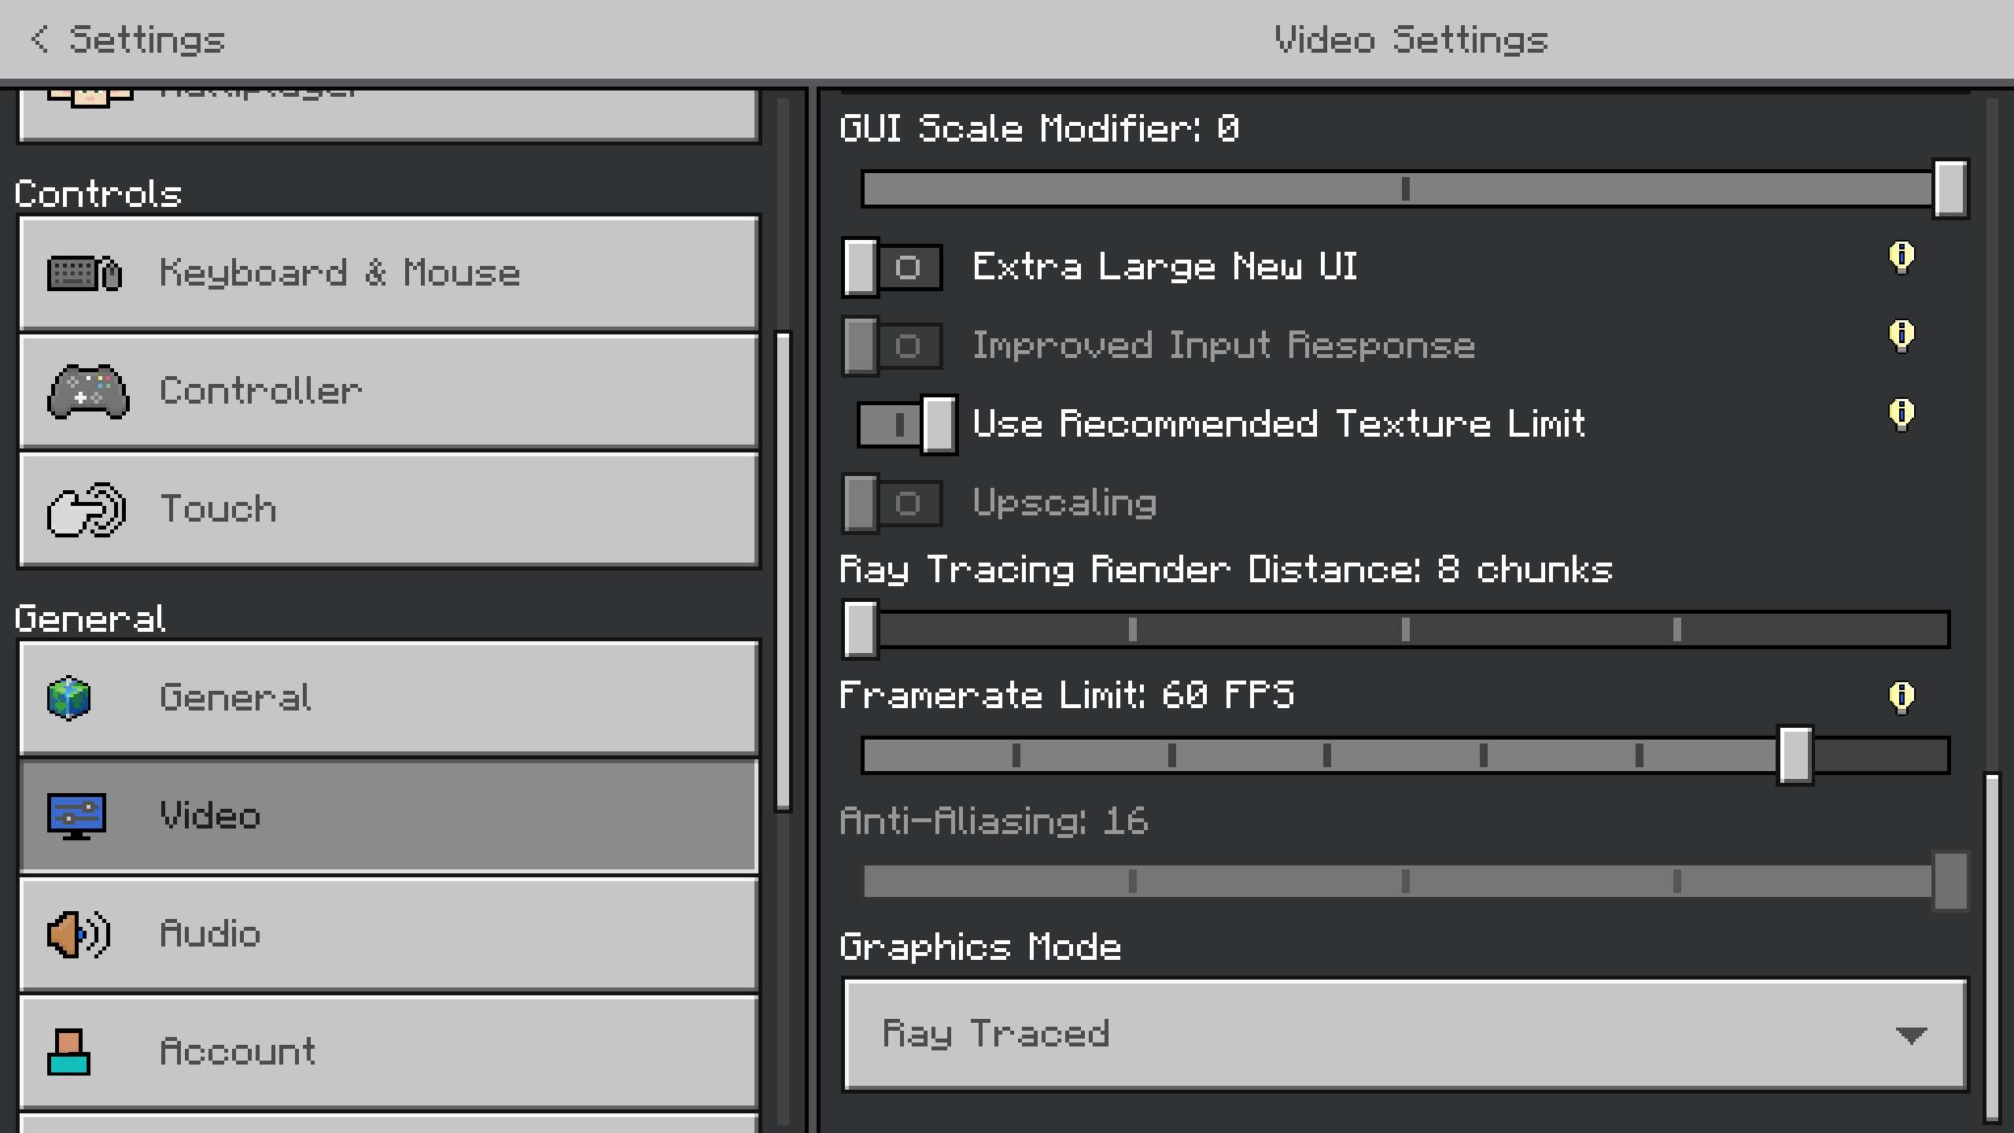2014x1133 pixels.
Task: Click the Account character icon
Action: pyautogui.click(x=69, y=1052)
